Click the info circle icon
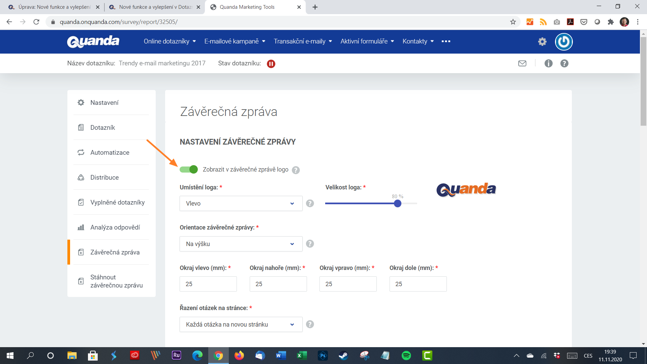647x364 pixels. [548, 63]
